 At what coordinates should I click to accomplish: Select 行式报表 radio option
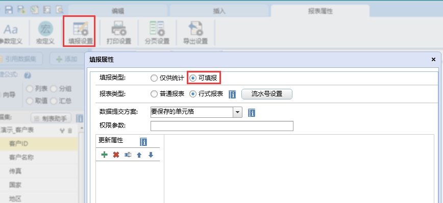(193, 94)
